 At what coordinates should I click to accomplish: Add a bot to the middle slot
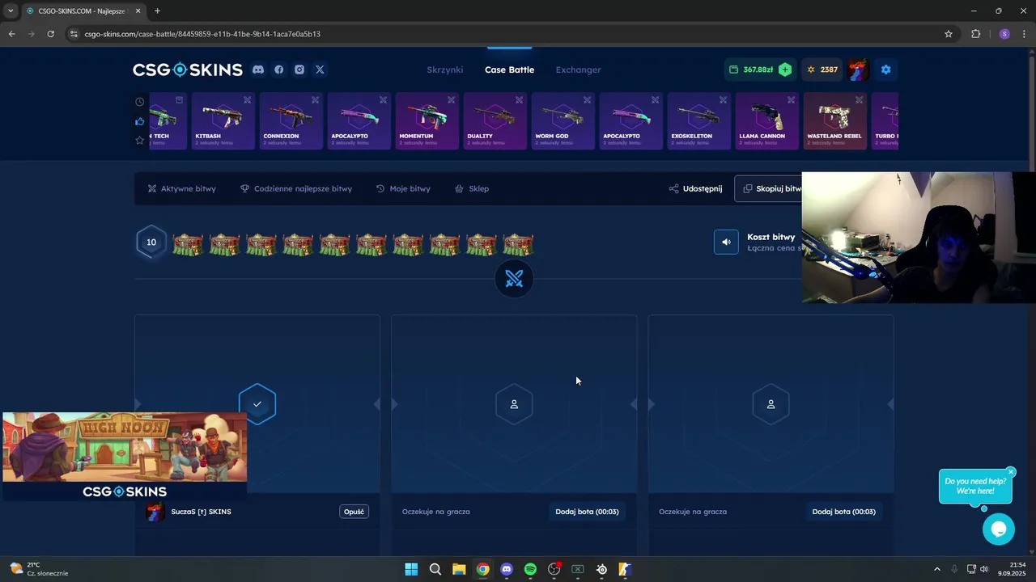pyautogui.click(x=587, y=512)
